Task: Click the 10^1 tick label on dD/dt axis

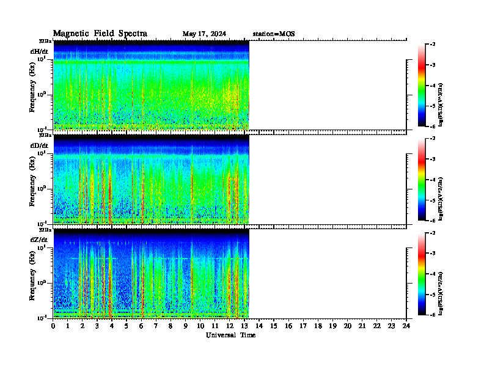Action: (42, 153)
